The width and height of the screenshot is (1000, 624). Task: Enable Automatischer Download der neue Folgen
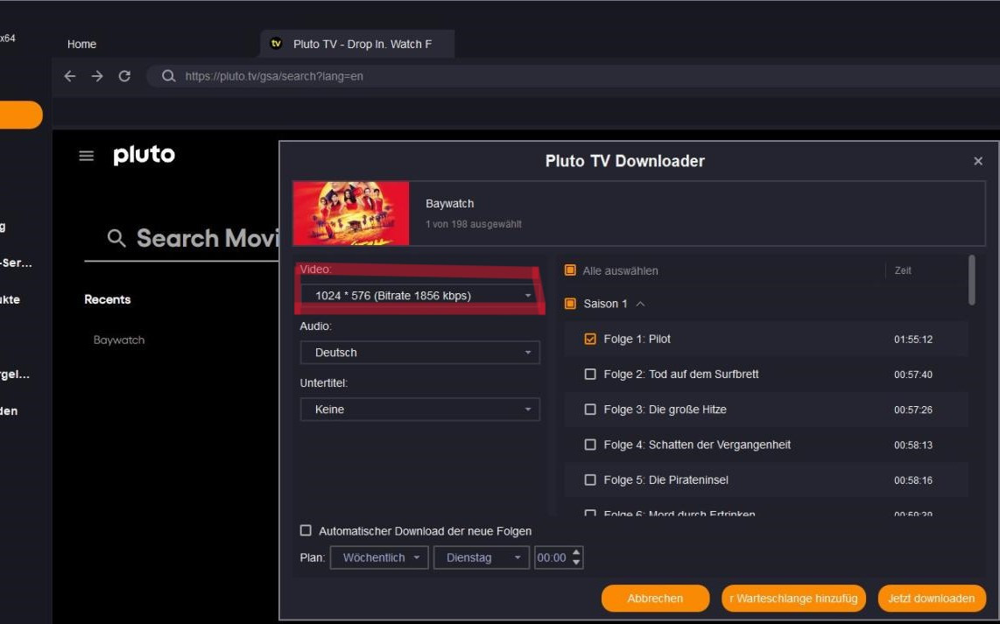[x=306, y=531]
